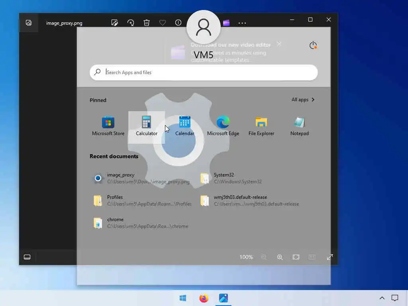Open recent folder System32
Viewport: 408px width, 306px height.
coord(231,178)
